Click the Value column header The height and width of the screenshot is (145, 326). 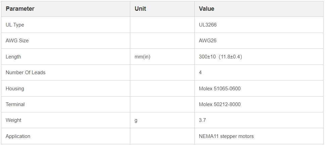(206, 9)
